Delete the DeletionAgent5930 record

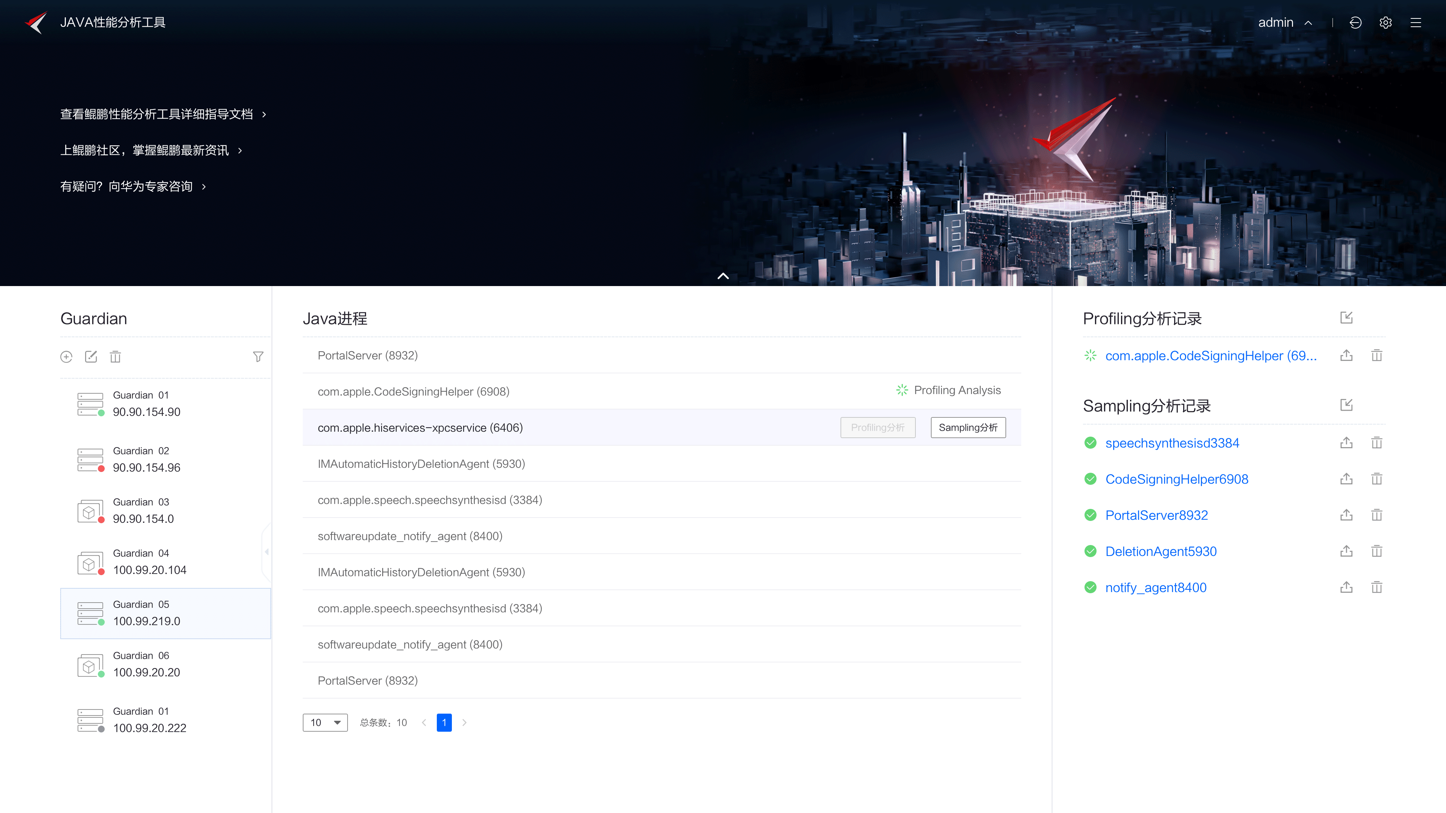click(x=1376, y=551)
